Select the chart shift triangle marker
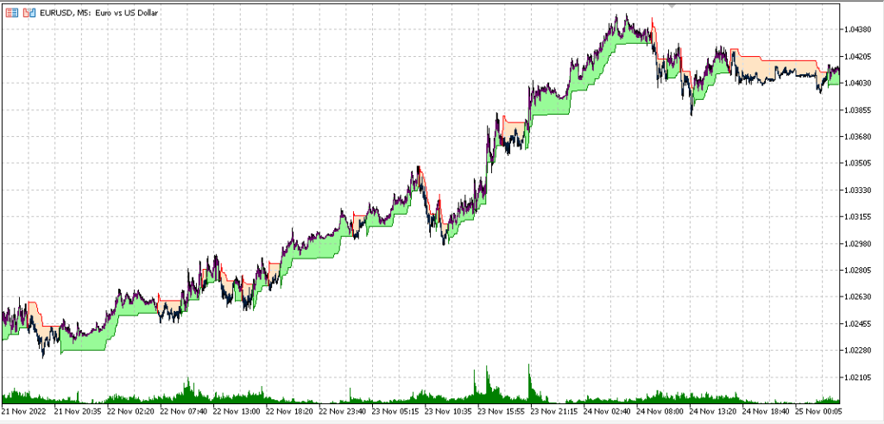The height and width of the screenshot is (424, 884). point(672,5)
